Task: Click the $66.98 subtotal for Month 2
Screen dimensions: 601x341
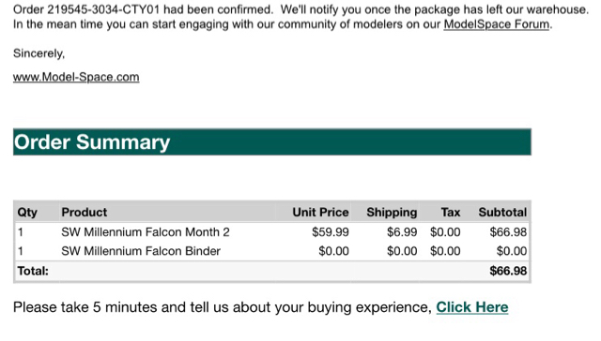Action: coord(508,232)
